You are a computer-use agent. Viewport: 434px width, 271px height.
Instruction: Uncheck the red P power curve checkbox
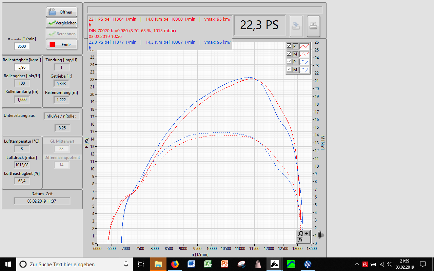289,46
